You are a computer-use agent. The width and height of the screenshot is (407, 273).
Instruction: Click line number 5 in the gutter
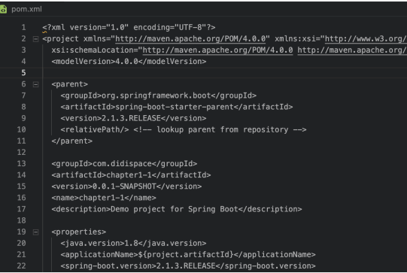pos(23,73)
